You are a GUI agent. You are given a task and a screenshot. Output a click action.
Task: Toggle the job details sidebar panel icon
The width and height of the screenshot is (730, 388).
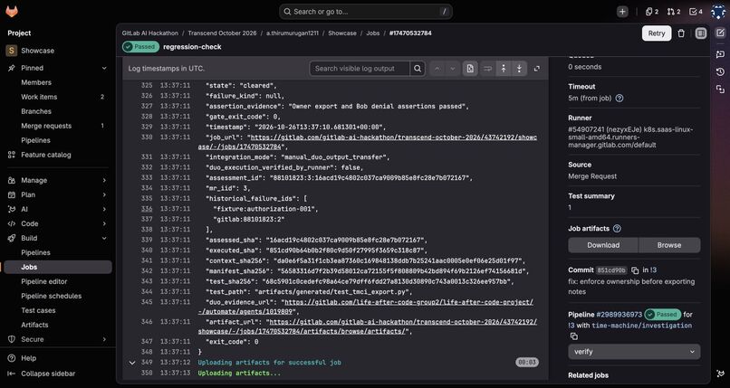(x=701, y=33)
